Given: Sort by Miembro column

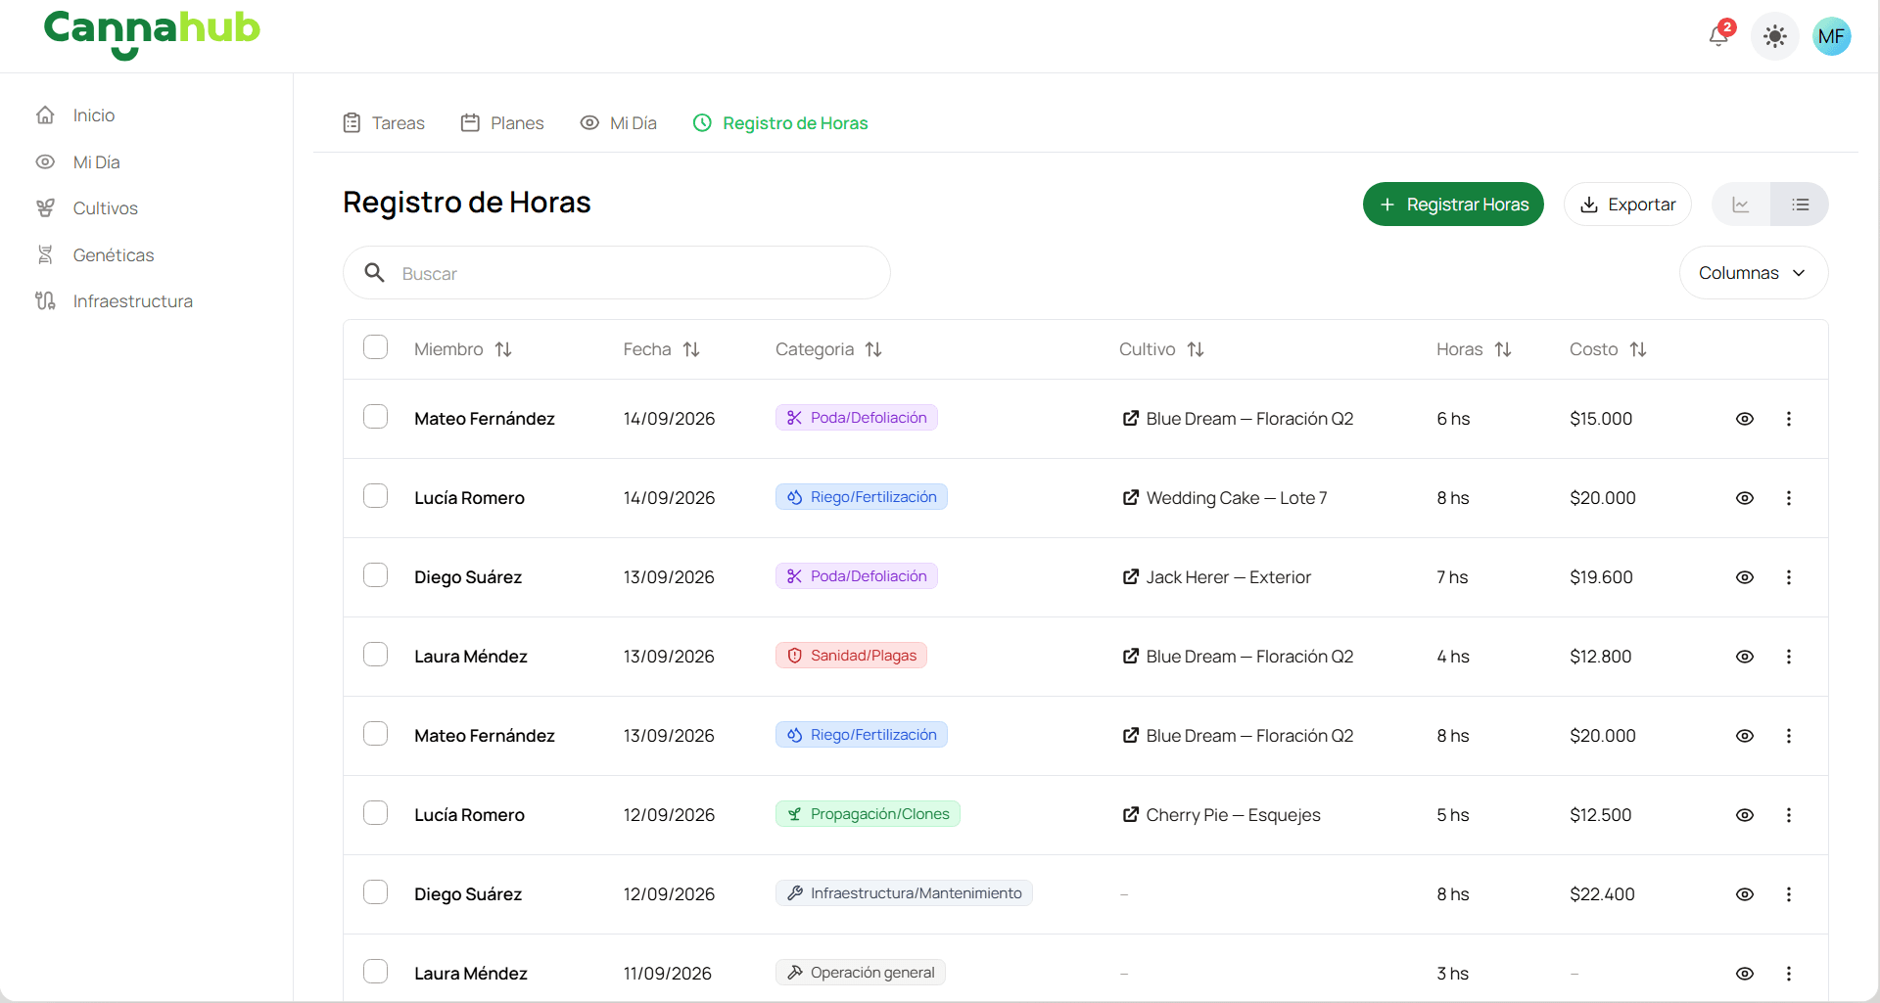Looking at the screenshot, I should point(503,349).
